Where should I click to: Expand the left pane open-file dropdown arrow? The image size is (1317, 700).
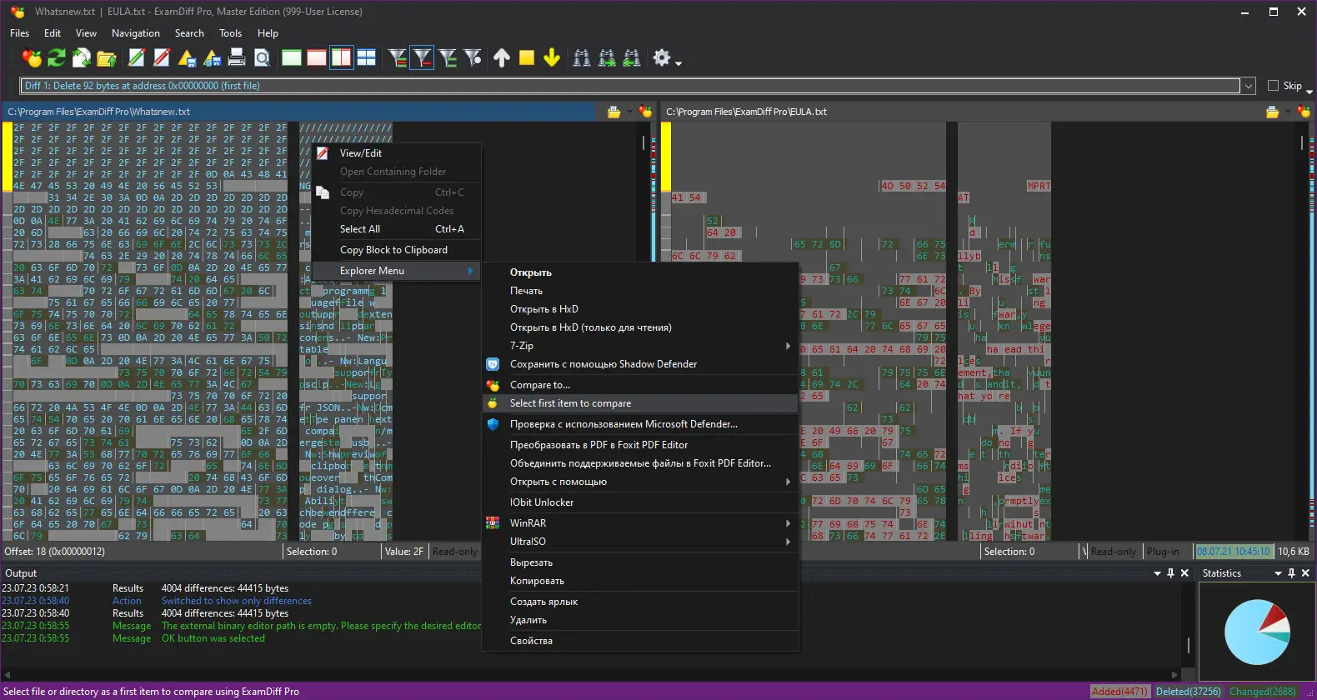coord(629,112)
